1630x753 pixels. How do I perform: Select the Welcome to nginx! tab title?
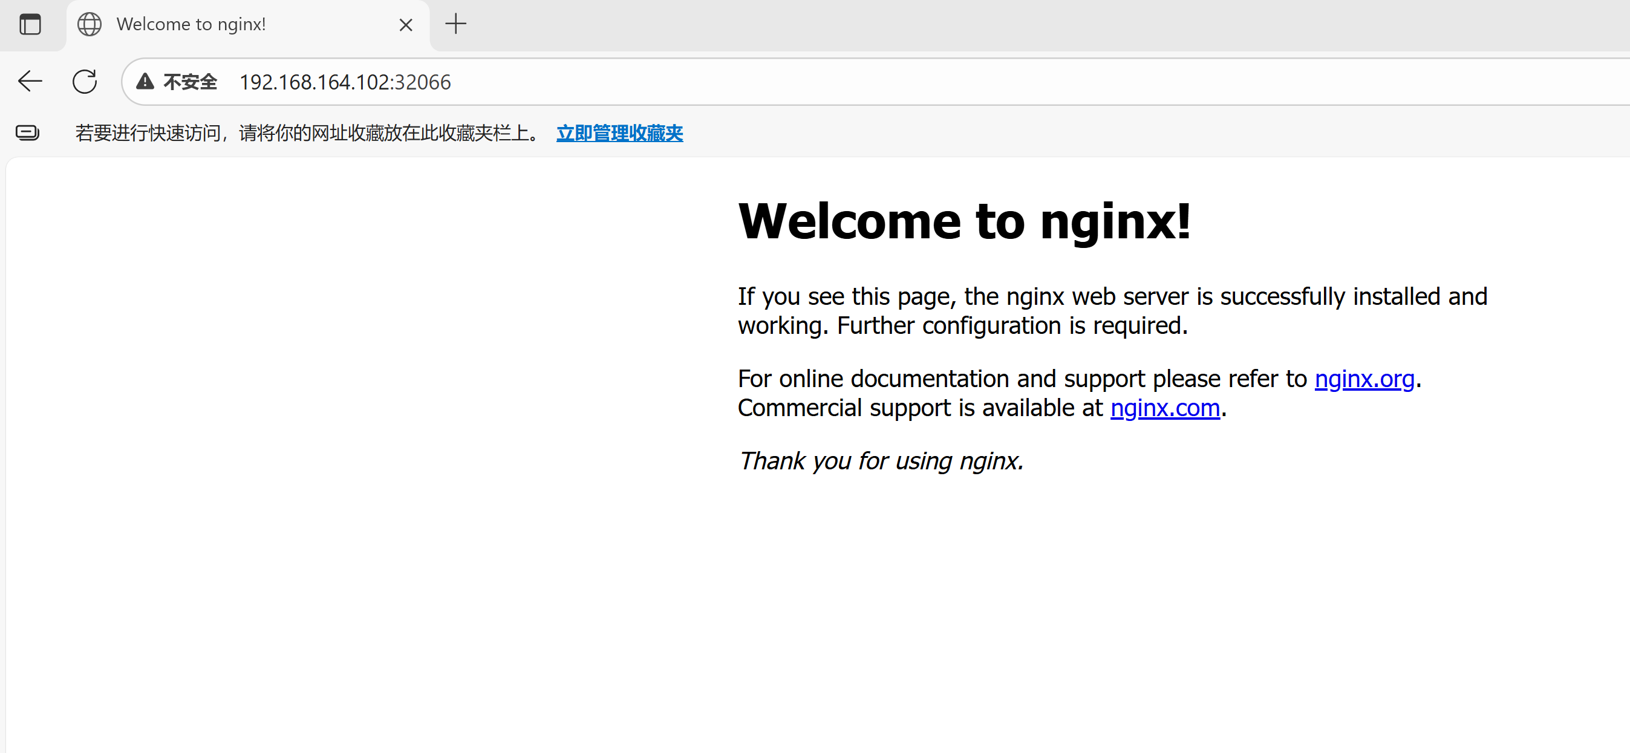click(191, 25)
